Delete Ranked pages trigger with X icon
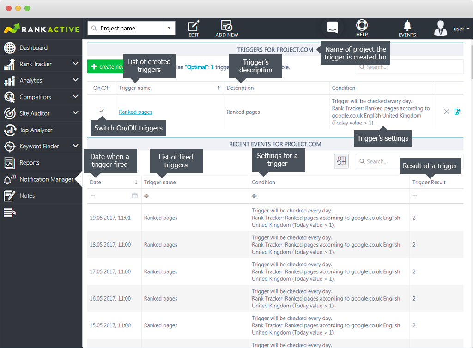The image size is (473, 348). point(447,112)
